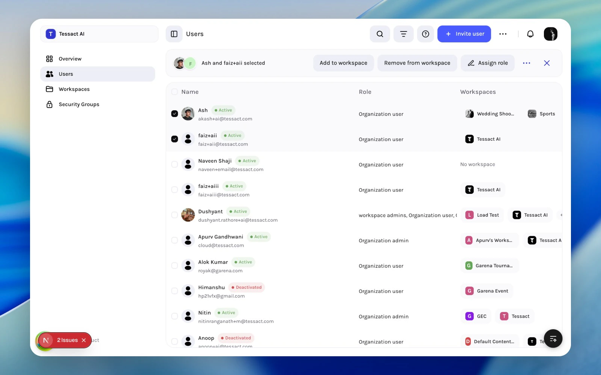Image resolution: width=601 pixels, height=375 pixels.
Task: Click Tessact AI chip in faiz+aii row
Action: 483,139
